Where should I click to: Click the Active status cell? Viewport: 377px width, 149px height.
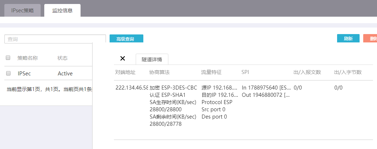click(65, 73)
